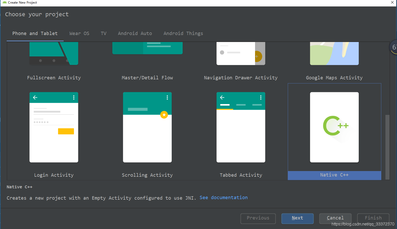The image size is (397, 229).
Task: Click the Login Activity label
Action: [54, 175]
